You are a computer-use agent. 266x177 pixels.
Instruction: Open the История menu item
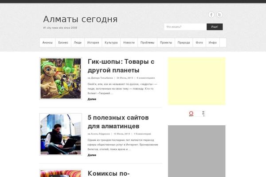pos(93,42)
